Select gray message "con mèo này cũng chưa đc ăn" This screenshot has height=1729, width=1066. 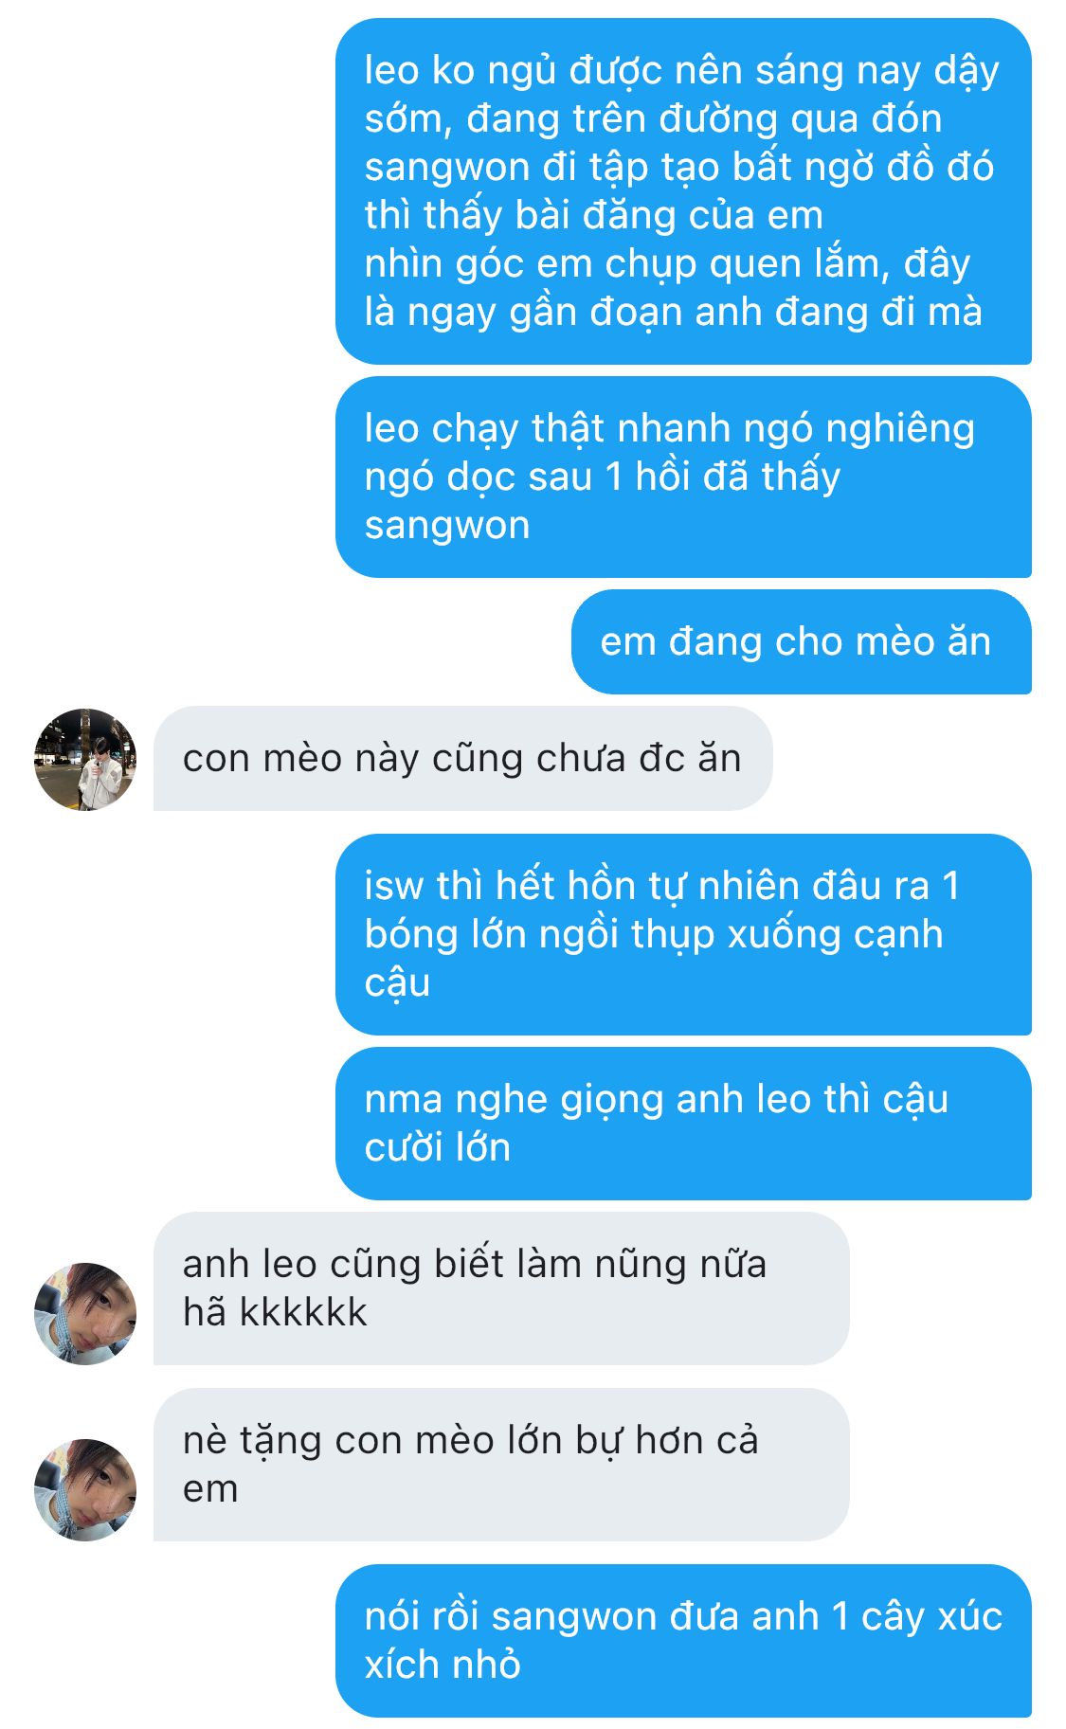[462, 758]
